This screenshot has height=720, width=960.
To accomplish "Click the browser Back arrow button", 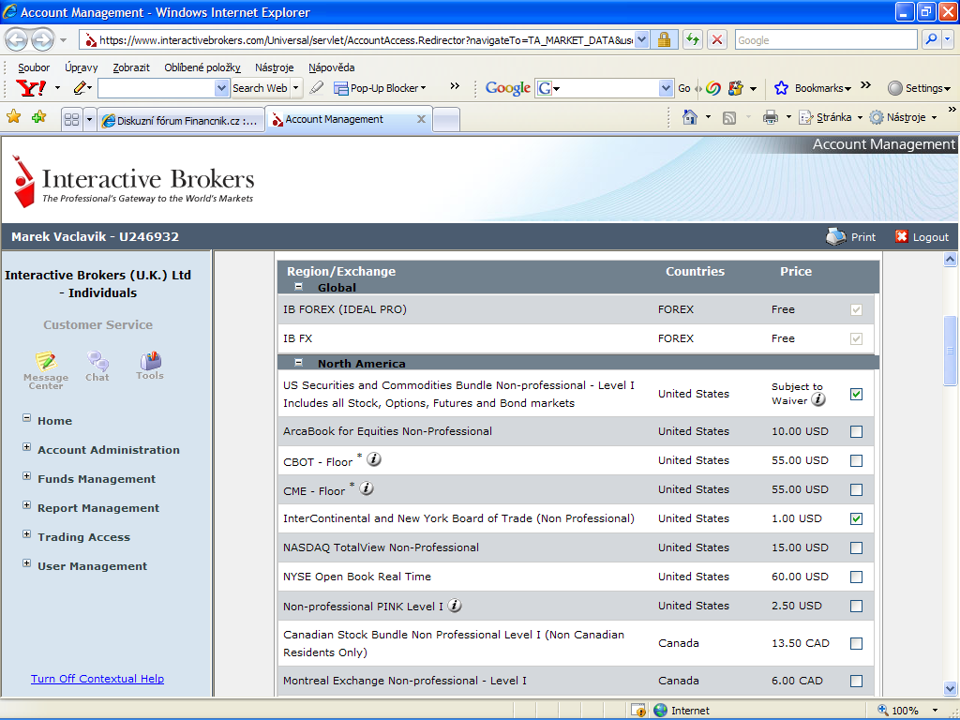I will 17,40.
